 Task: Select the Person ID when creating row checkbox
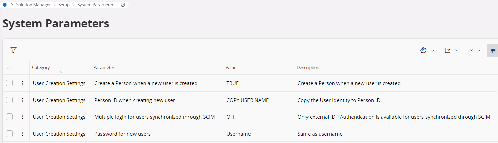9,100
